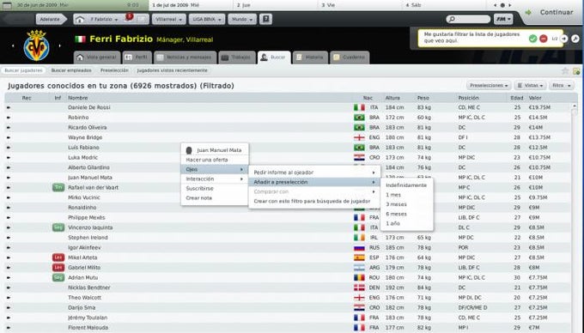Screen dimensions: 584x333
Task: Open the Preselecciones dropdown
Action: (x=489, y=86)
